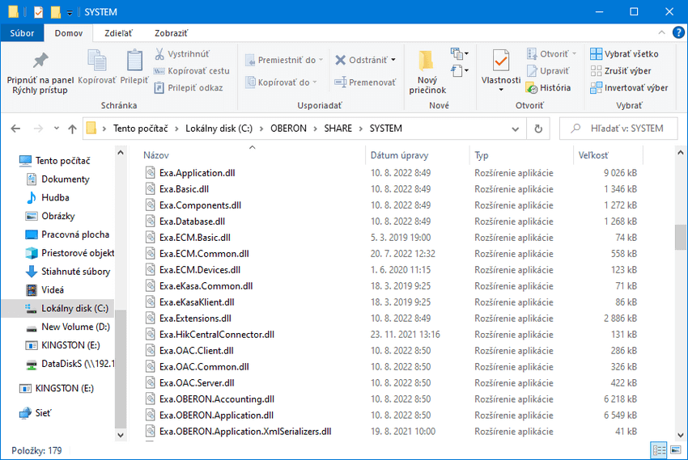
Task: Switch to details view in status bar
Action: (658, 450)
